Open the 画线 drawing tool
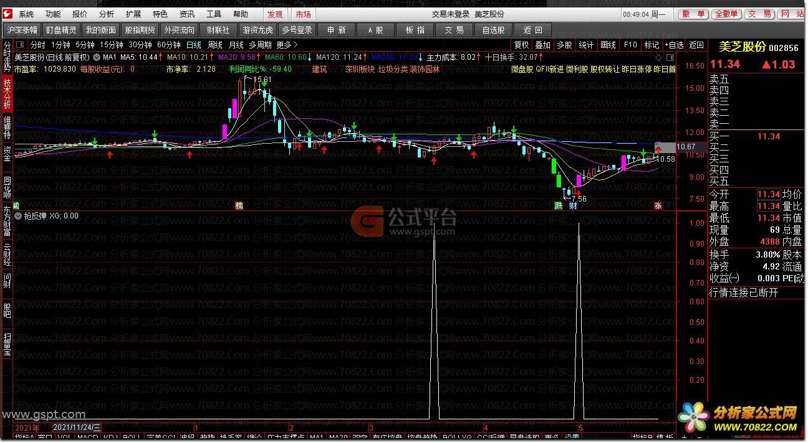The width and height of the screenshot is (808, 443). pos(608,45)
